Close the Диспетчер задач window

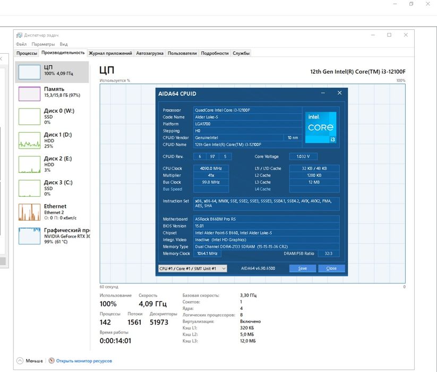(406, 35)
